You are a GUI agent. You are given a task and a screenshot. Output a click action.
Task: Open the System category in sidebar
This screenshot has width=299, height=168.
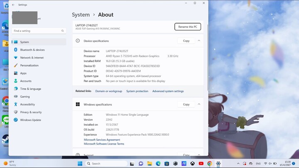click(x=39, y=42)
